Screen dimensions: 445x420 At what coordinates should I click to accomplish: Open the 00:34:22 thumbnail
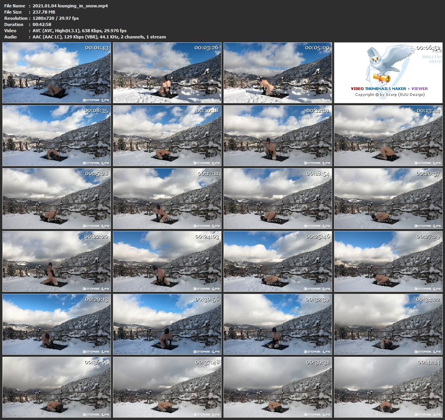pos(388,324)
